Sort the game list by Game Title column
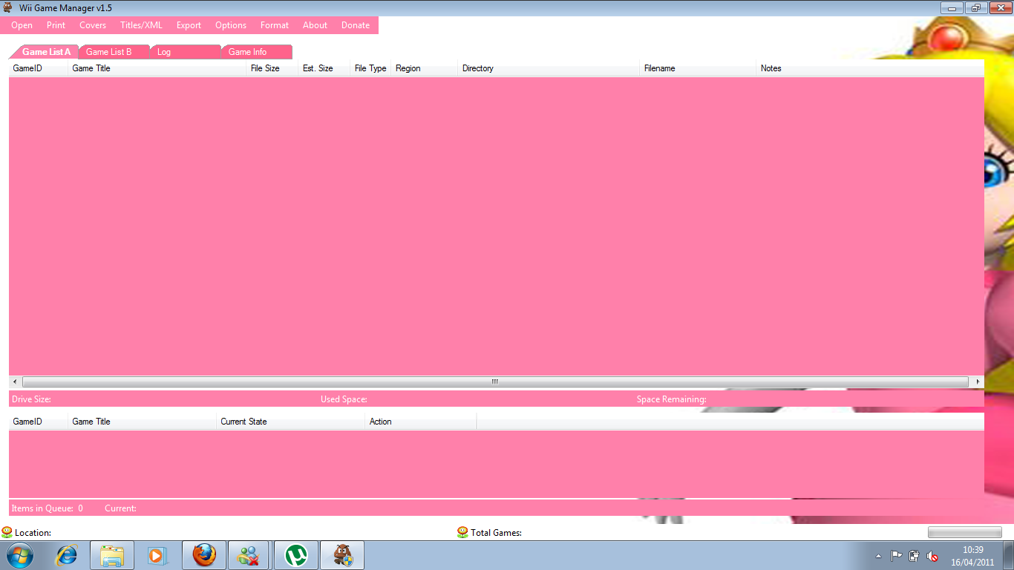The height and width of the screenshot is (570, 1014). [157, 68]
